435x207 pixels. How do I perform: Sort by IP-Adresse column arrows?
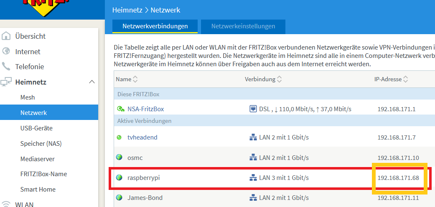tap(405, 79)
